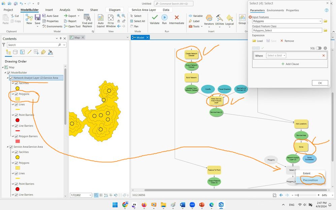Cut the selected element
336x210 pixels.
(15, 16)
